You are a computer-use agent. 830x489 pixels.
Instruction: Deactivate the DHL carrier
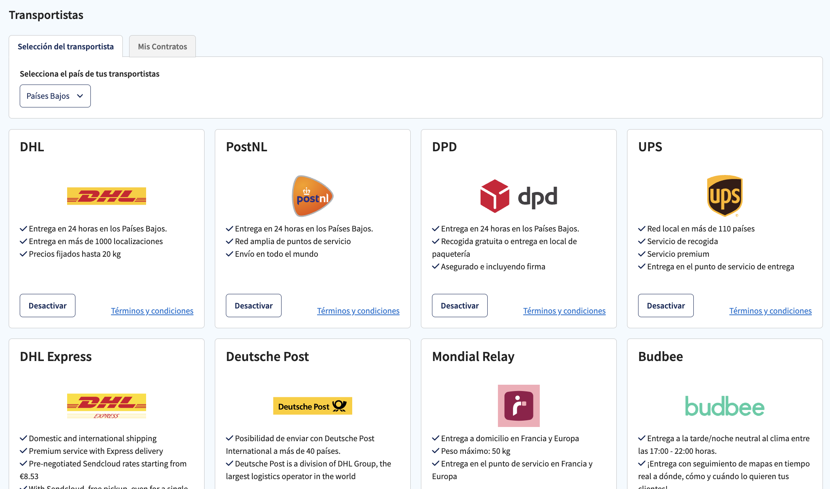(47, 305)
